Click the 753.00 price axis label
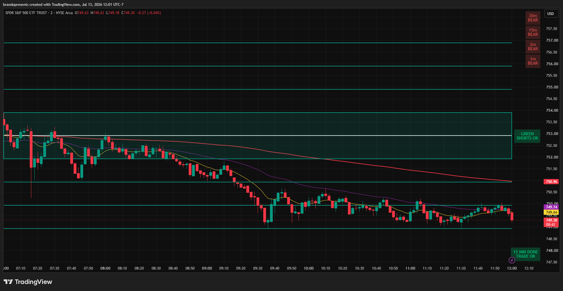The height and width of the screenshot is (291, 563). (552, 134)
